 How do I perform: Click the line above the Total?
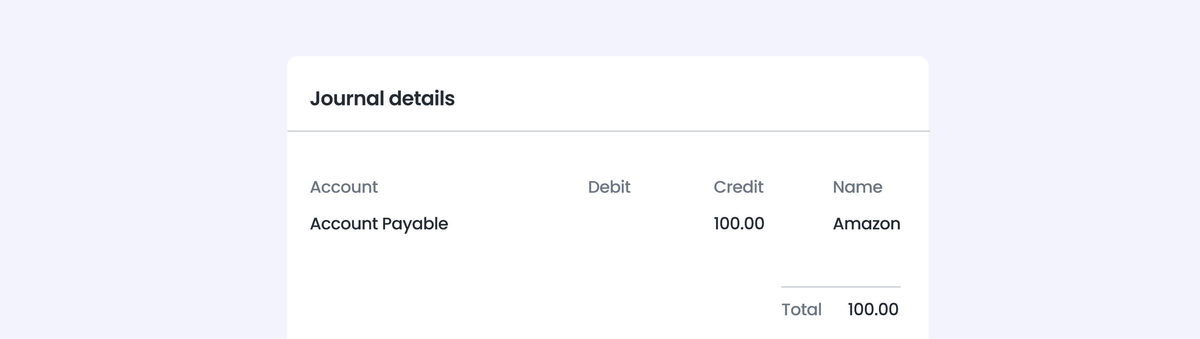[x=841, y=287]
